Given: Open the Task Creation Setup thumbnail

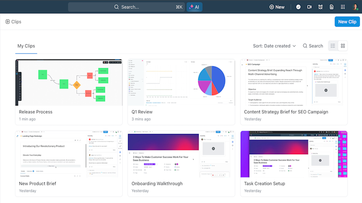Looking at the screenshot, I should pyautogui.click(x=294, y=154).
